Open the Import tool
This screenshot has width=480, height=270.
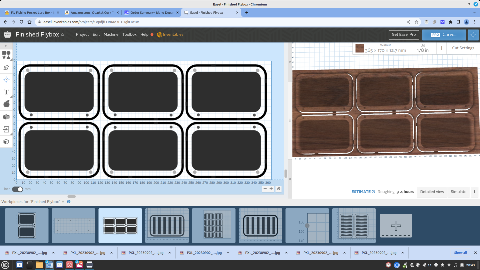(x=6, y=129)
